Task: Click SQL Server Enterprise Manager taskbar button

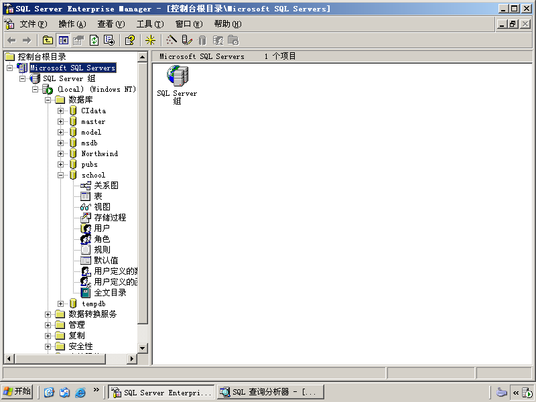Action: pyautogui.click(x=161, y=392)
